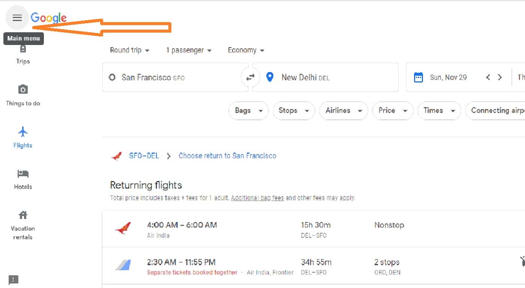Edit the New Delhi DEL destination field
This screenshot has width=525, height=288.
(325, 77)
